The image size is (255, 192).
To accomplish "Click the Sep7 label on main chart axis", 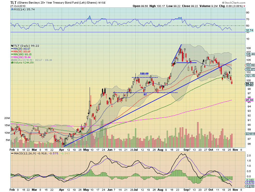I will [x=187, y=150].
